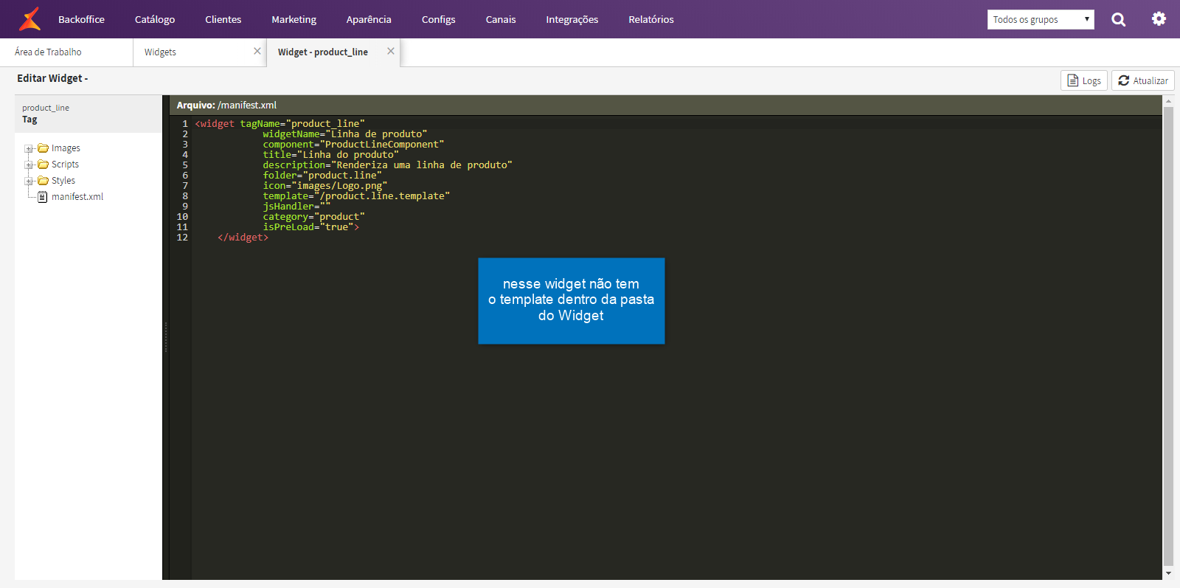Open manifest.xml in the file tree
This screenshot has width=1180, height=588.
click(x=77, y=197)
